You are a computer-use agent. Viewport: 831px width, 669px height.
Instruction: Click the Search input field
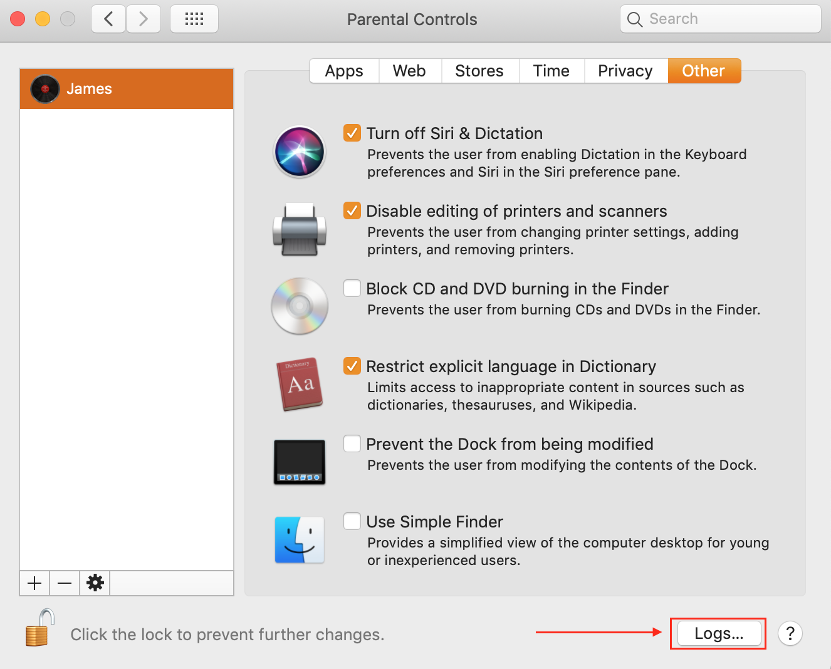point(721,19)
